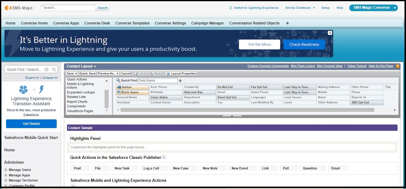The image size is (406, 189).
Task: Click the palette's left scroll arrow
Action: coord(118,110)
